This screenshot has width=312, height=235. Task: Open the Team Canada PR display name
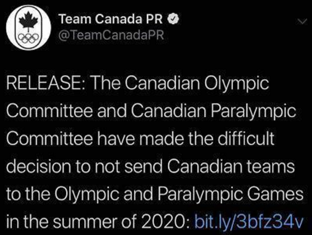pos(111,19)
